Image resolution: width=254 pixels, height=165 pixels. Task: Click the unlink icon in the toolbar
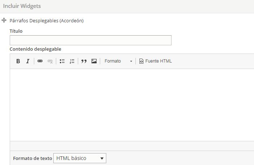50,61
